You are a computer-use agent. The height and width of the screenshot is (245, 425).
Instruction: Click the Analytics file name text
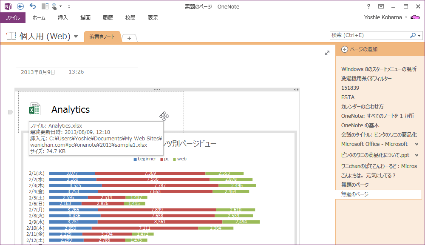click(71, 109)
